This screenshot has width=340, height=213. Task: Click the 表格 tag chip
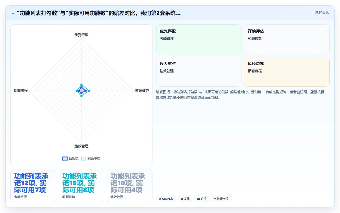[x=185, y=199]
